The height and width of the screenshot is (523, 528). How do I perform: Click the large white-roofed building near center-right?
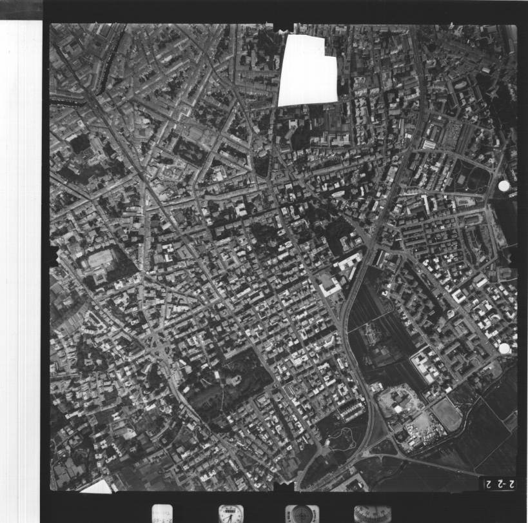(330, 284)
